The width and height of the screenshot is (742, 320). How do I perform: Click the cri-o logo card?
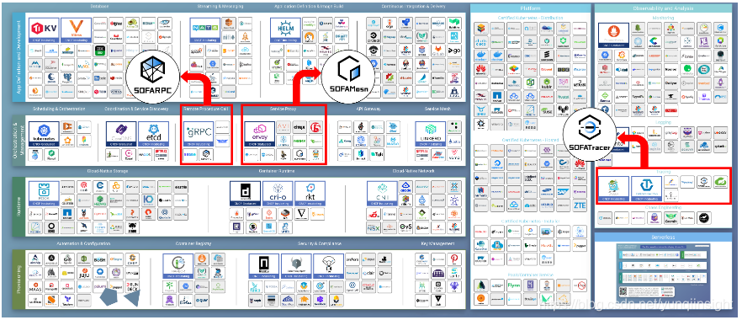pyautogui.click(x=278, y=195)
